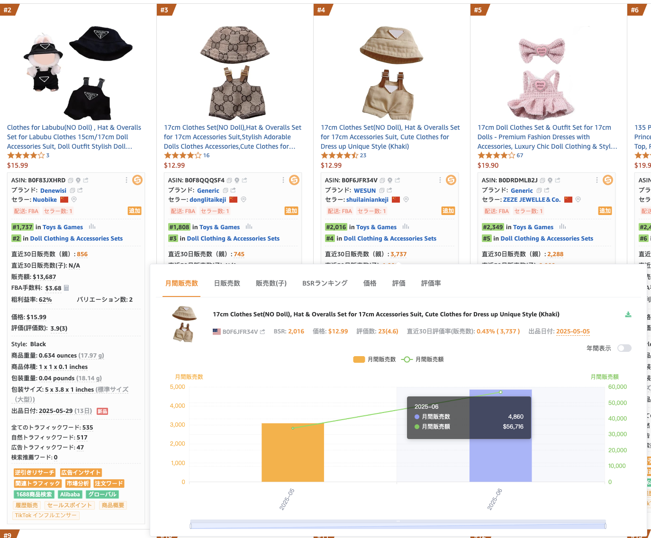This screenshot has height=538, width=651.
Task: Click the chart date range slider bar
Action: coord(398,524)
